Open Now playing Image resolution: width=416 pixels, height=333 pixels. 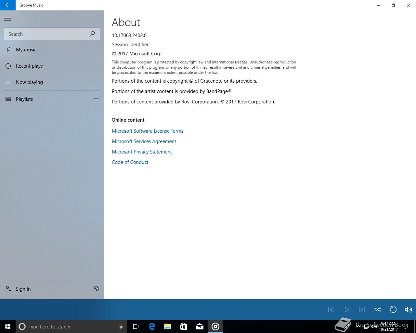click(x=52, y=82)
